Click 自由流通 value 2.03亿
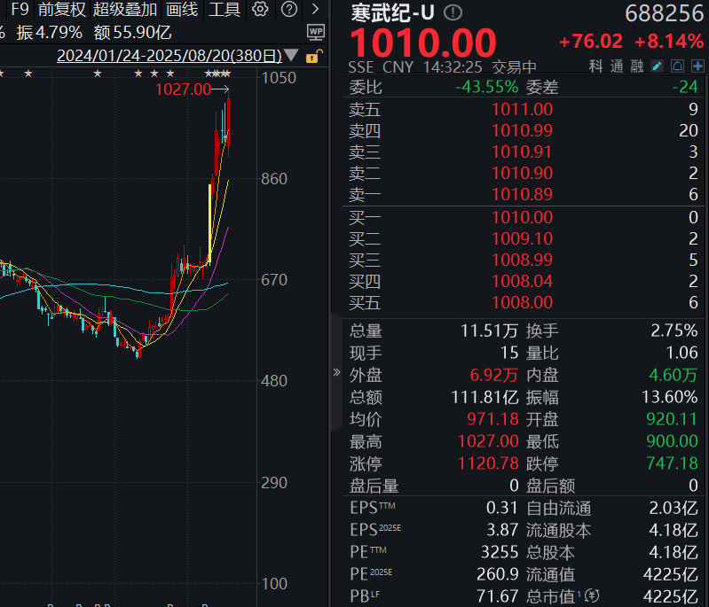Image resolution: width=709 pixels, height=607 pixels. pyautogui.click(x=674, y=508)
